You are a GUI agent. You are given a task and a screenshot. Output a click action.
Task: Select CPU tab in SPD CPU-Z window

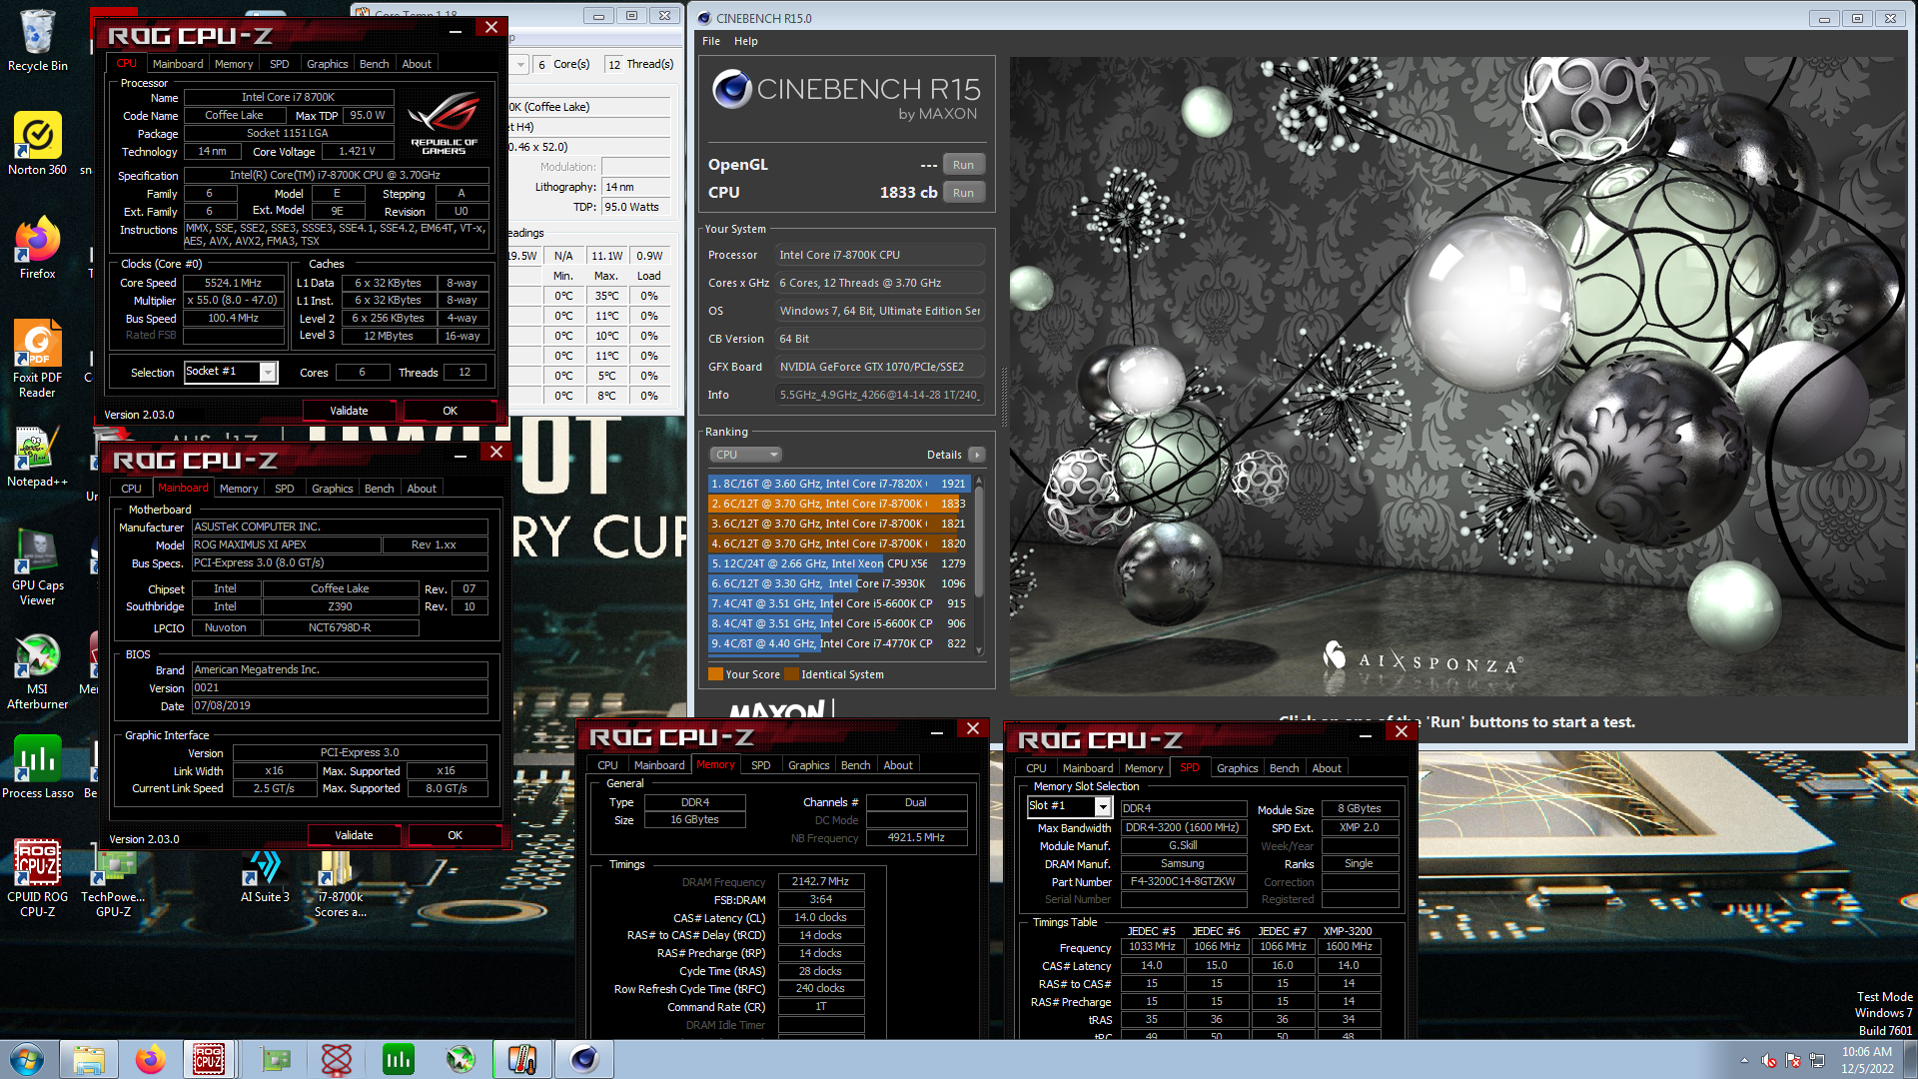[1036, 768]
